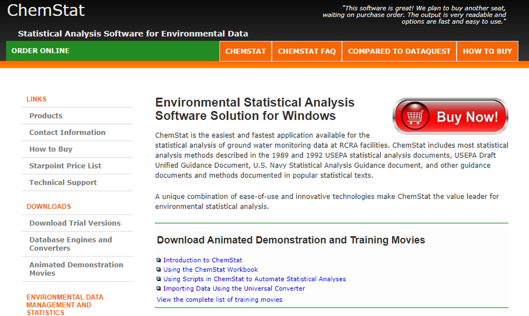
Task: Click the customer testimonial quote in header
Action: tap(414, 15)
